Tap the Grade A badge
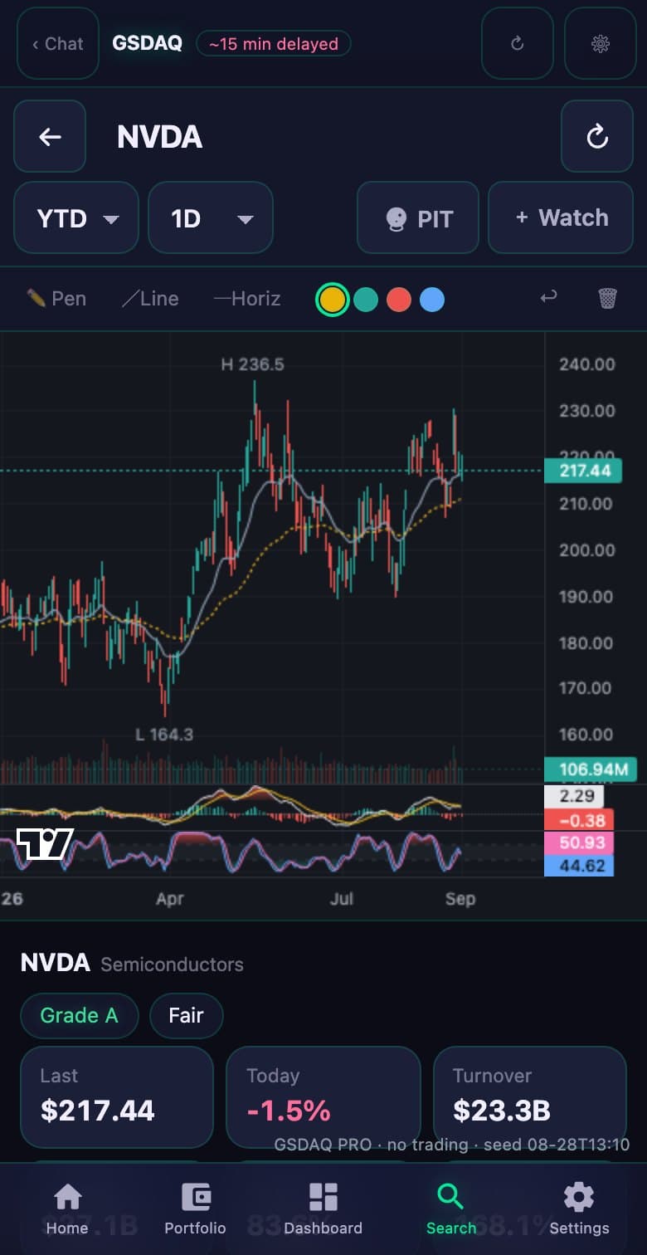Viewport: 647px width, 1255px height. (x=80, y=1016)
